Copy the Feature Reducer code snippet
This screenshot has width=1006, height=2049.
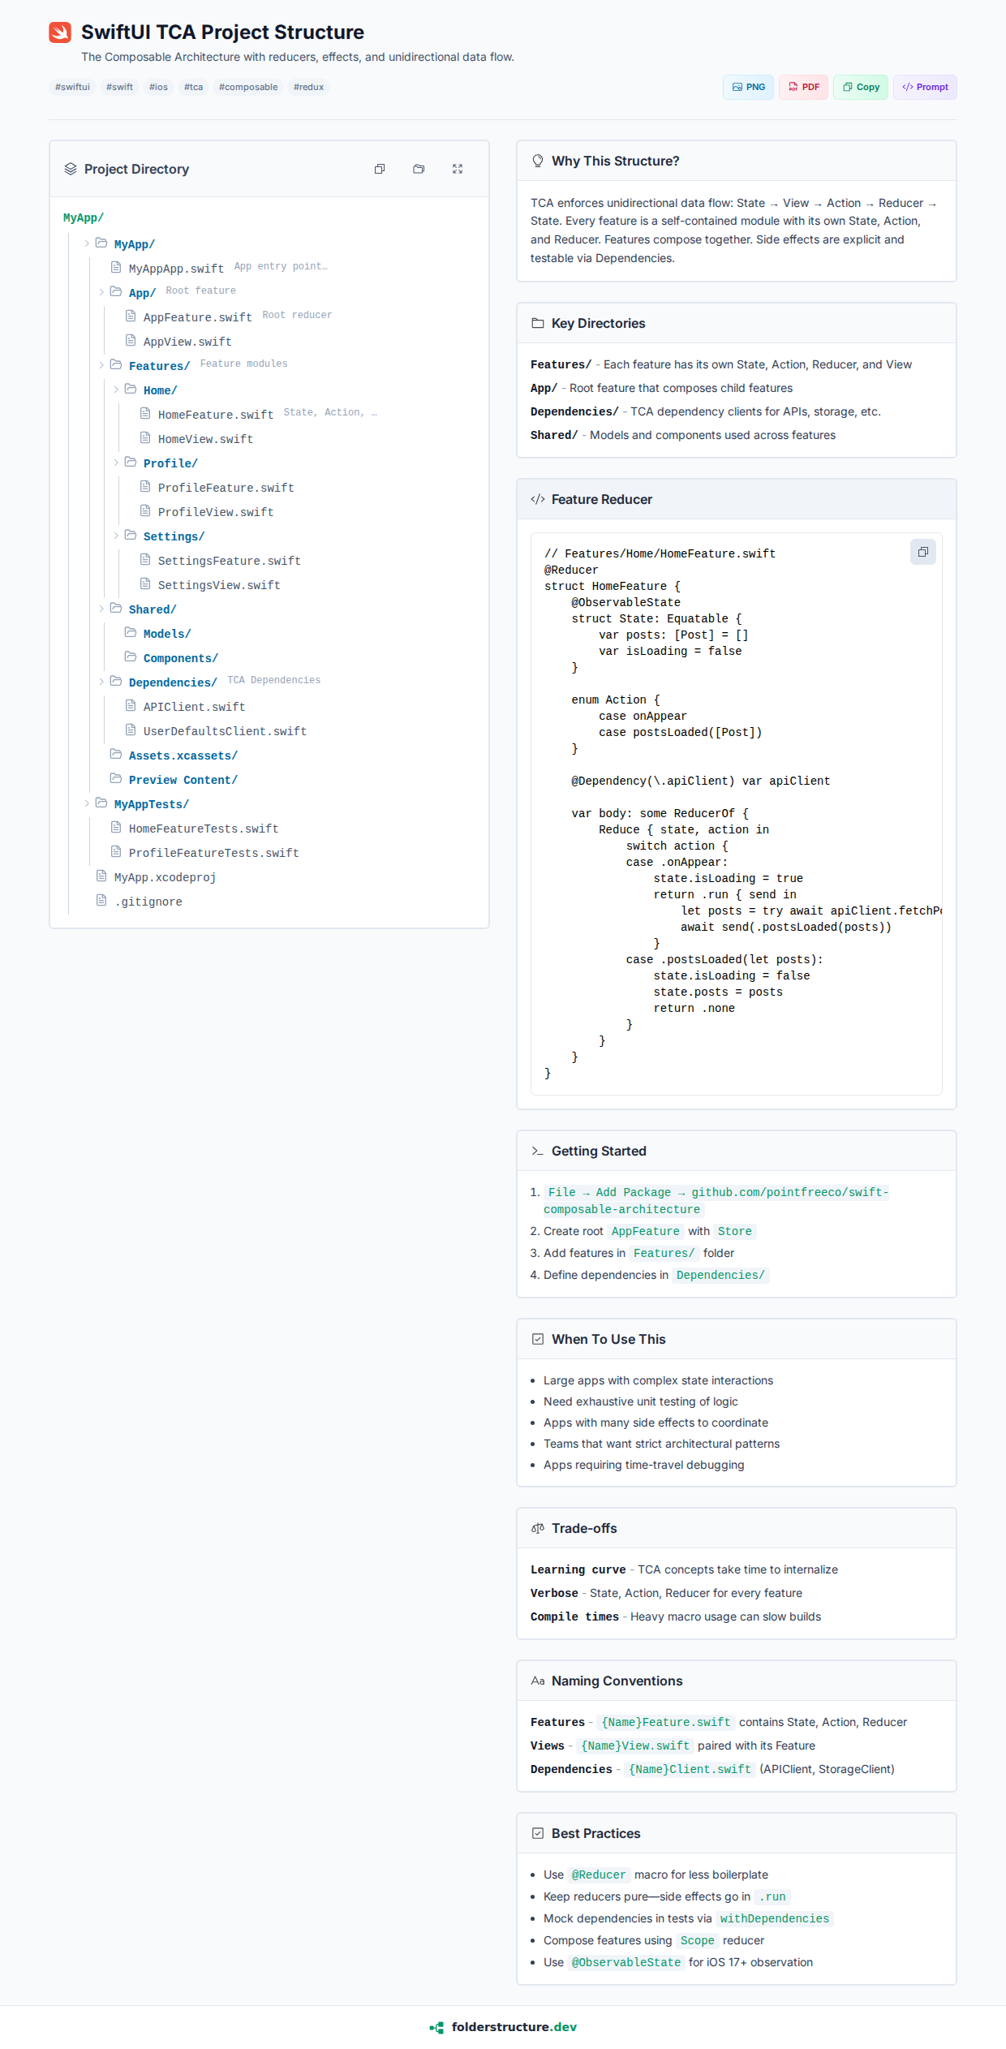(x=922, y=552)
